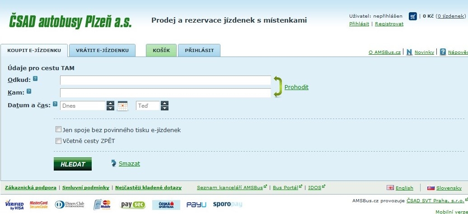Open the 0 jízdenek cart link

point(450,16)
